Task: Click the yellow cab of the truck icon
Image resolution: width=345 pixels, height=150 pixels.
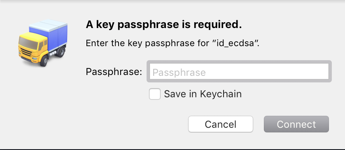Action: tap(33, 47)
